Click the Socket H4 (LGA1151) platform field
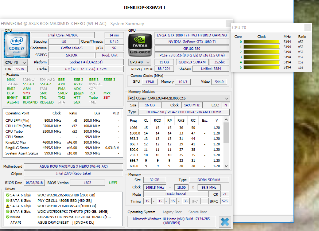The height and width of the screenshot is (231, 319). tap(86, 62)
